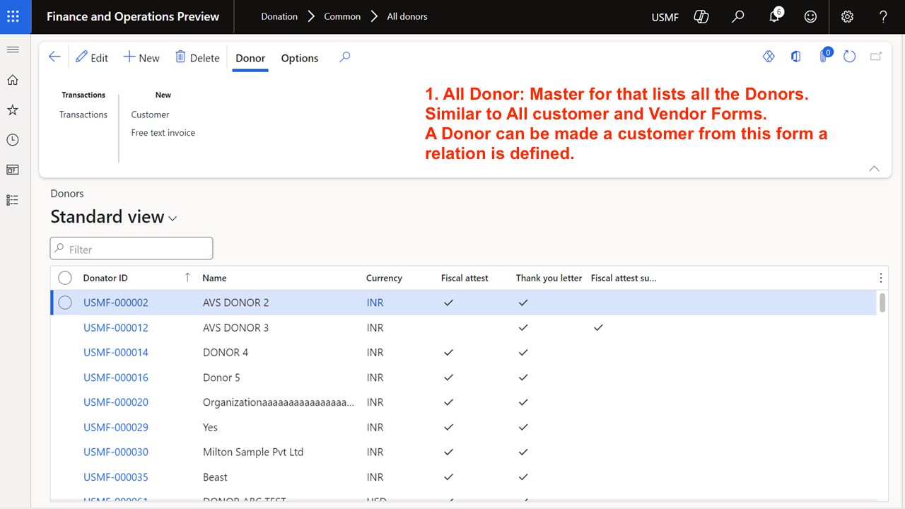Open Thank you letter column header

click(x=549, y=278)
